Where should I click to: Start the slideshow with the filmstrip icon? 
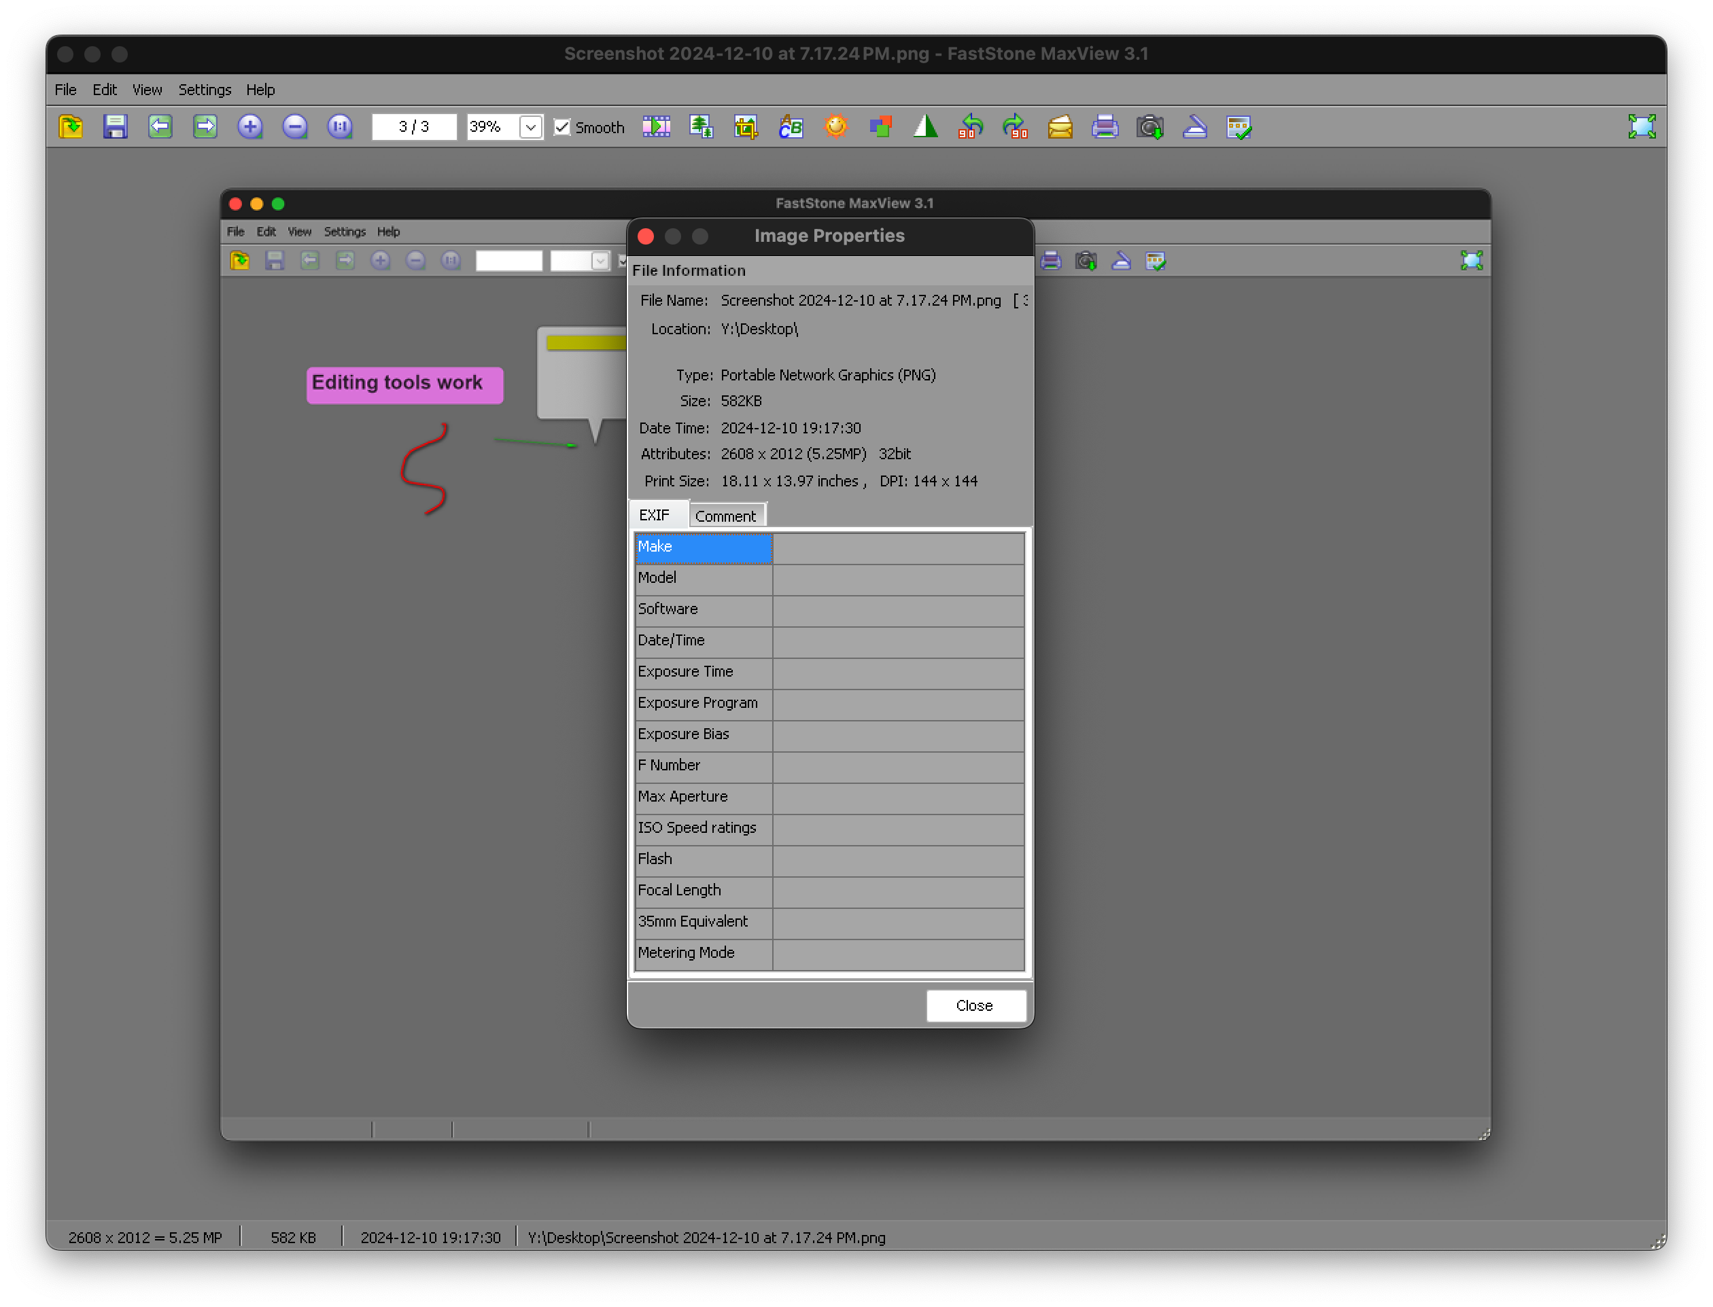pos(656,126)
